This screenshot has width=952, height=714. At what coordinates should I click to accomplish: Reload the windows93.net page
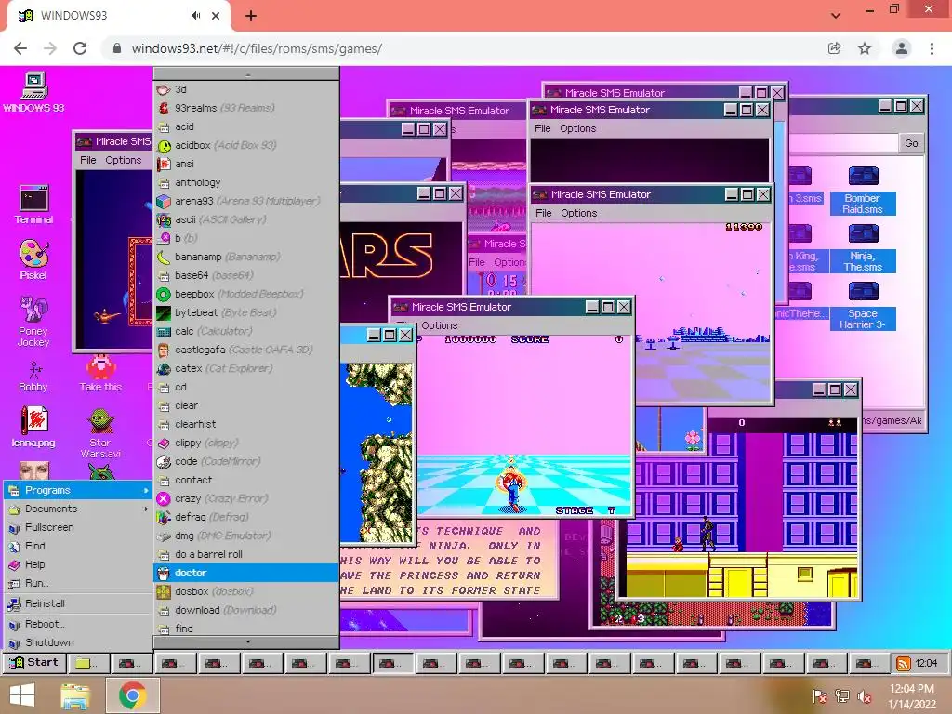pos(80,48)
